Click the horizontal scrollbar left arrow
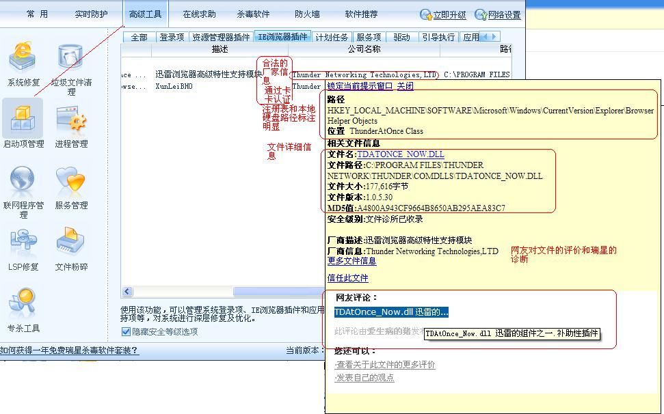Viewport: 664px width, 414px height. click(127, 291)
